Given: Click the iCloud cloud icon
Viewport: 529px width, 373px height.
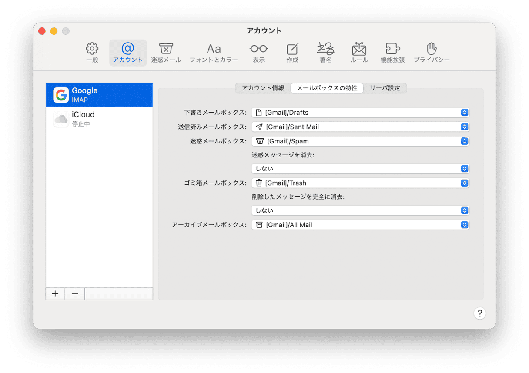Looking at the screenshot, I should coord(61,119).
